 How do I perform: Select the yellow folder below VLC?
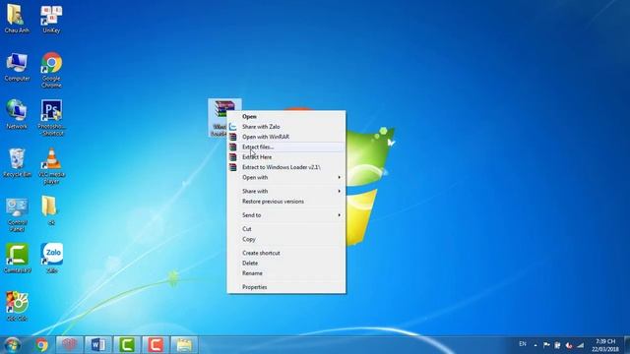50,210
